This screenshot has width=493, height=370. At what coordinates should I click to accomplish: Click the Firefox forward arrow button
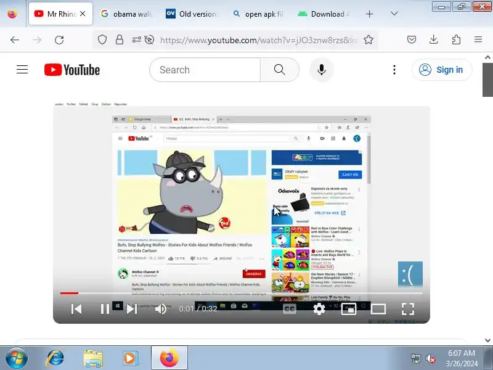(37, 39)
